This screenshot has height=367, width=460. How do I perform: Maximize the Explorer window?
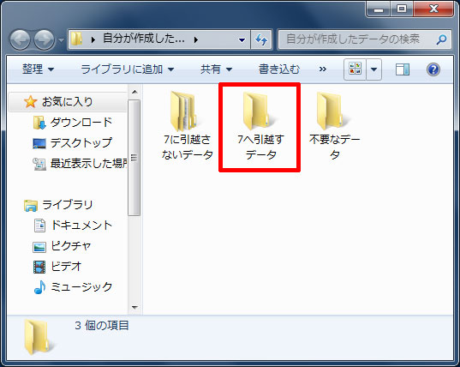point(402,9)
